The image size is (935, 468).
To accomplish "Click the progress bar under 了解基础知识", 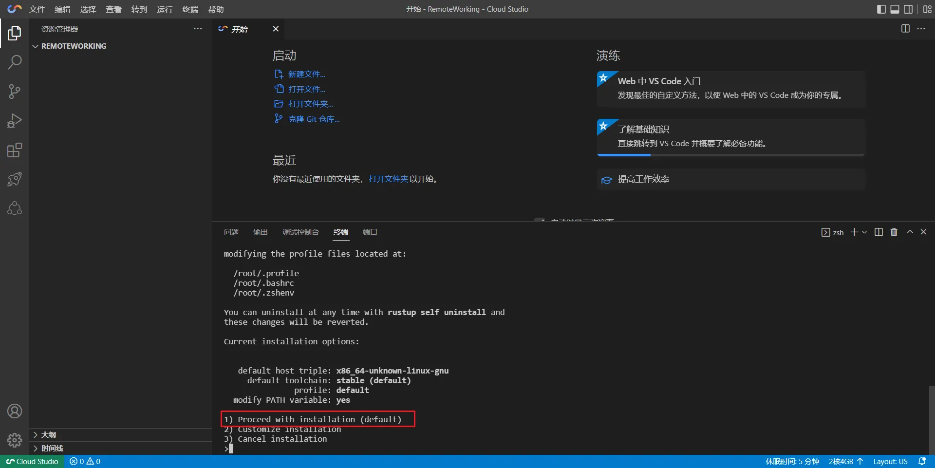I will tap(730, 155).
